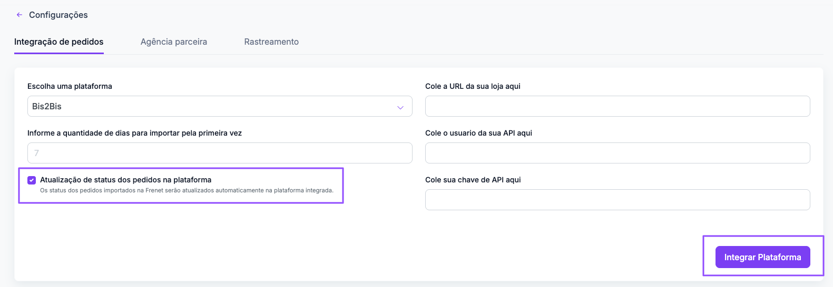Click the Escolha uma plataforma label

click(70, 86)
